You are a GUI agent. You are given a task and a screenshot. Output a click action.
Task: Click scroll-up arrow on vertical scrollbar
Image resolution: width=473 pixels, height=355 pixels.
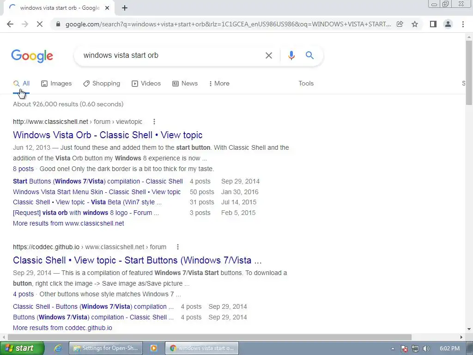[469, 37]
